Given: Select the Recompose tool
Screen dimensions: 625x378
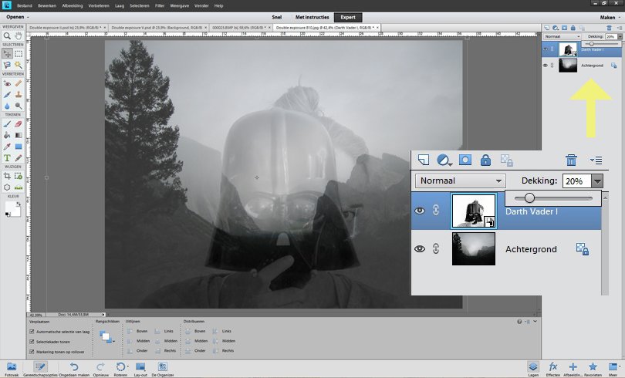Looking at the screenshot, I should coord(19,176).
